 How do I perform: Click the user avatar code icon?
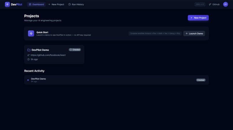[x=225, y=4]
